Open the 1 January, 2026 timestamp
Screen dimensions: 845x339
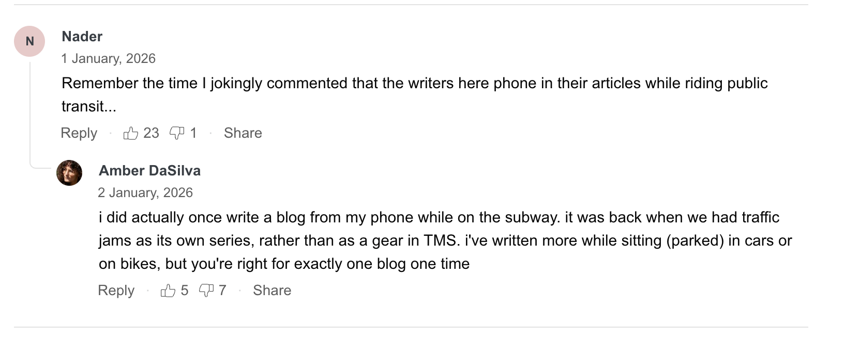tap(109, 58)
